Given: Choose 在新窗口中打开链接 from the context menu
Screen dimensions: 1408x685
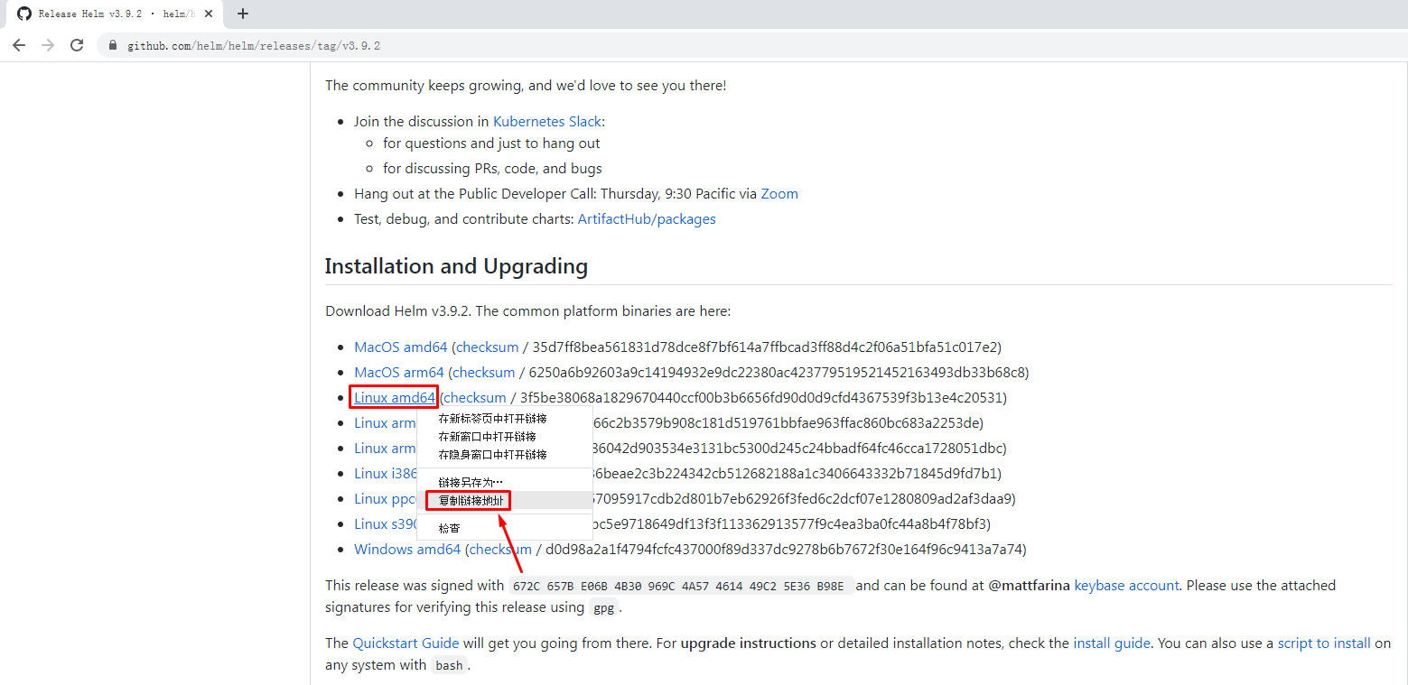Looking at the screenshot, I should click(492, 437).
